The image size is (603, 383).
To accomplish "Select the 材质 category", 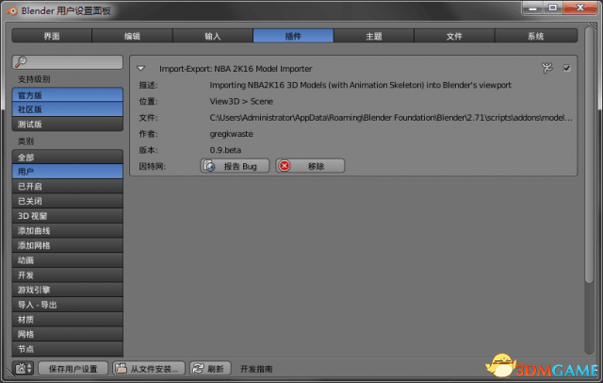I will [68, 319].
